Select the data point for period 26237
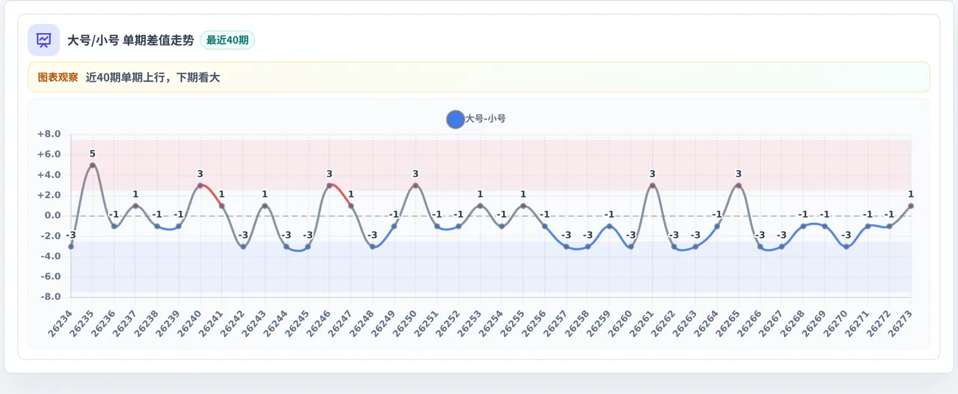 (x=135, y=206)
